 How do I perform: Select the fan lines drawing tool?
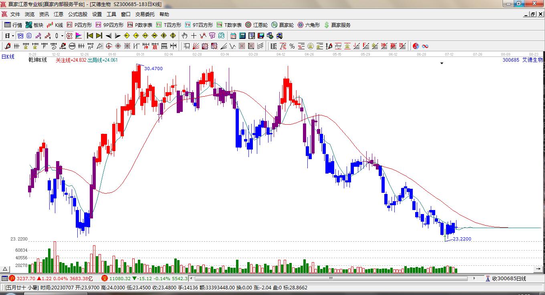196,46
